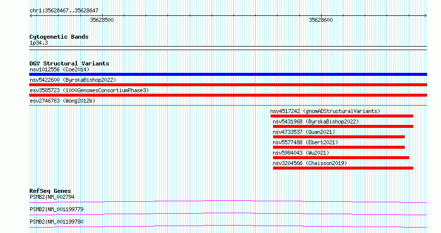Click the cytogenetic band 1p34.3 bar
The height and width of the screenshot is (233, 441).
pos(228,48)
